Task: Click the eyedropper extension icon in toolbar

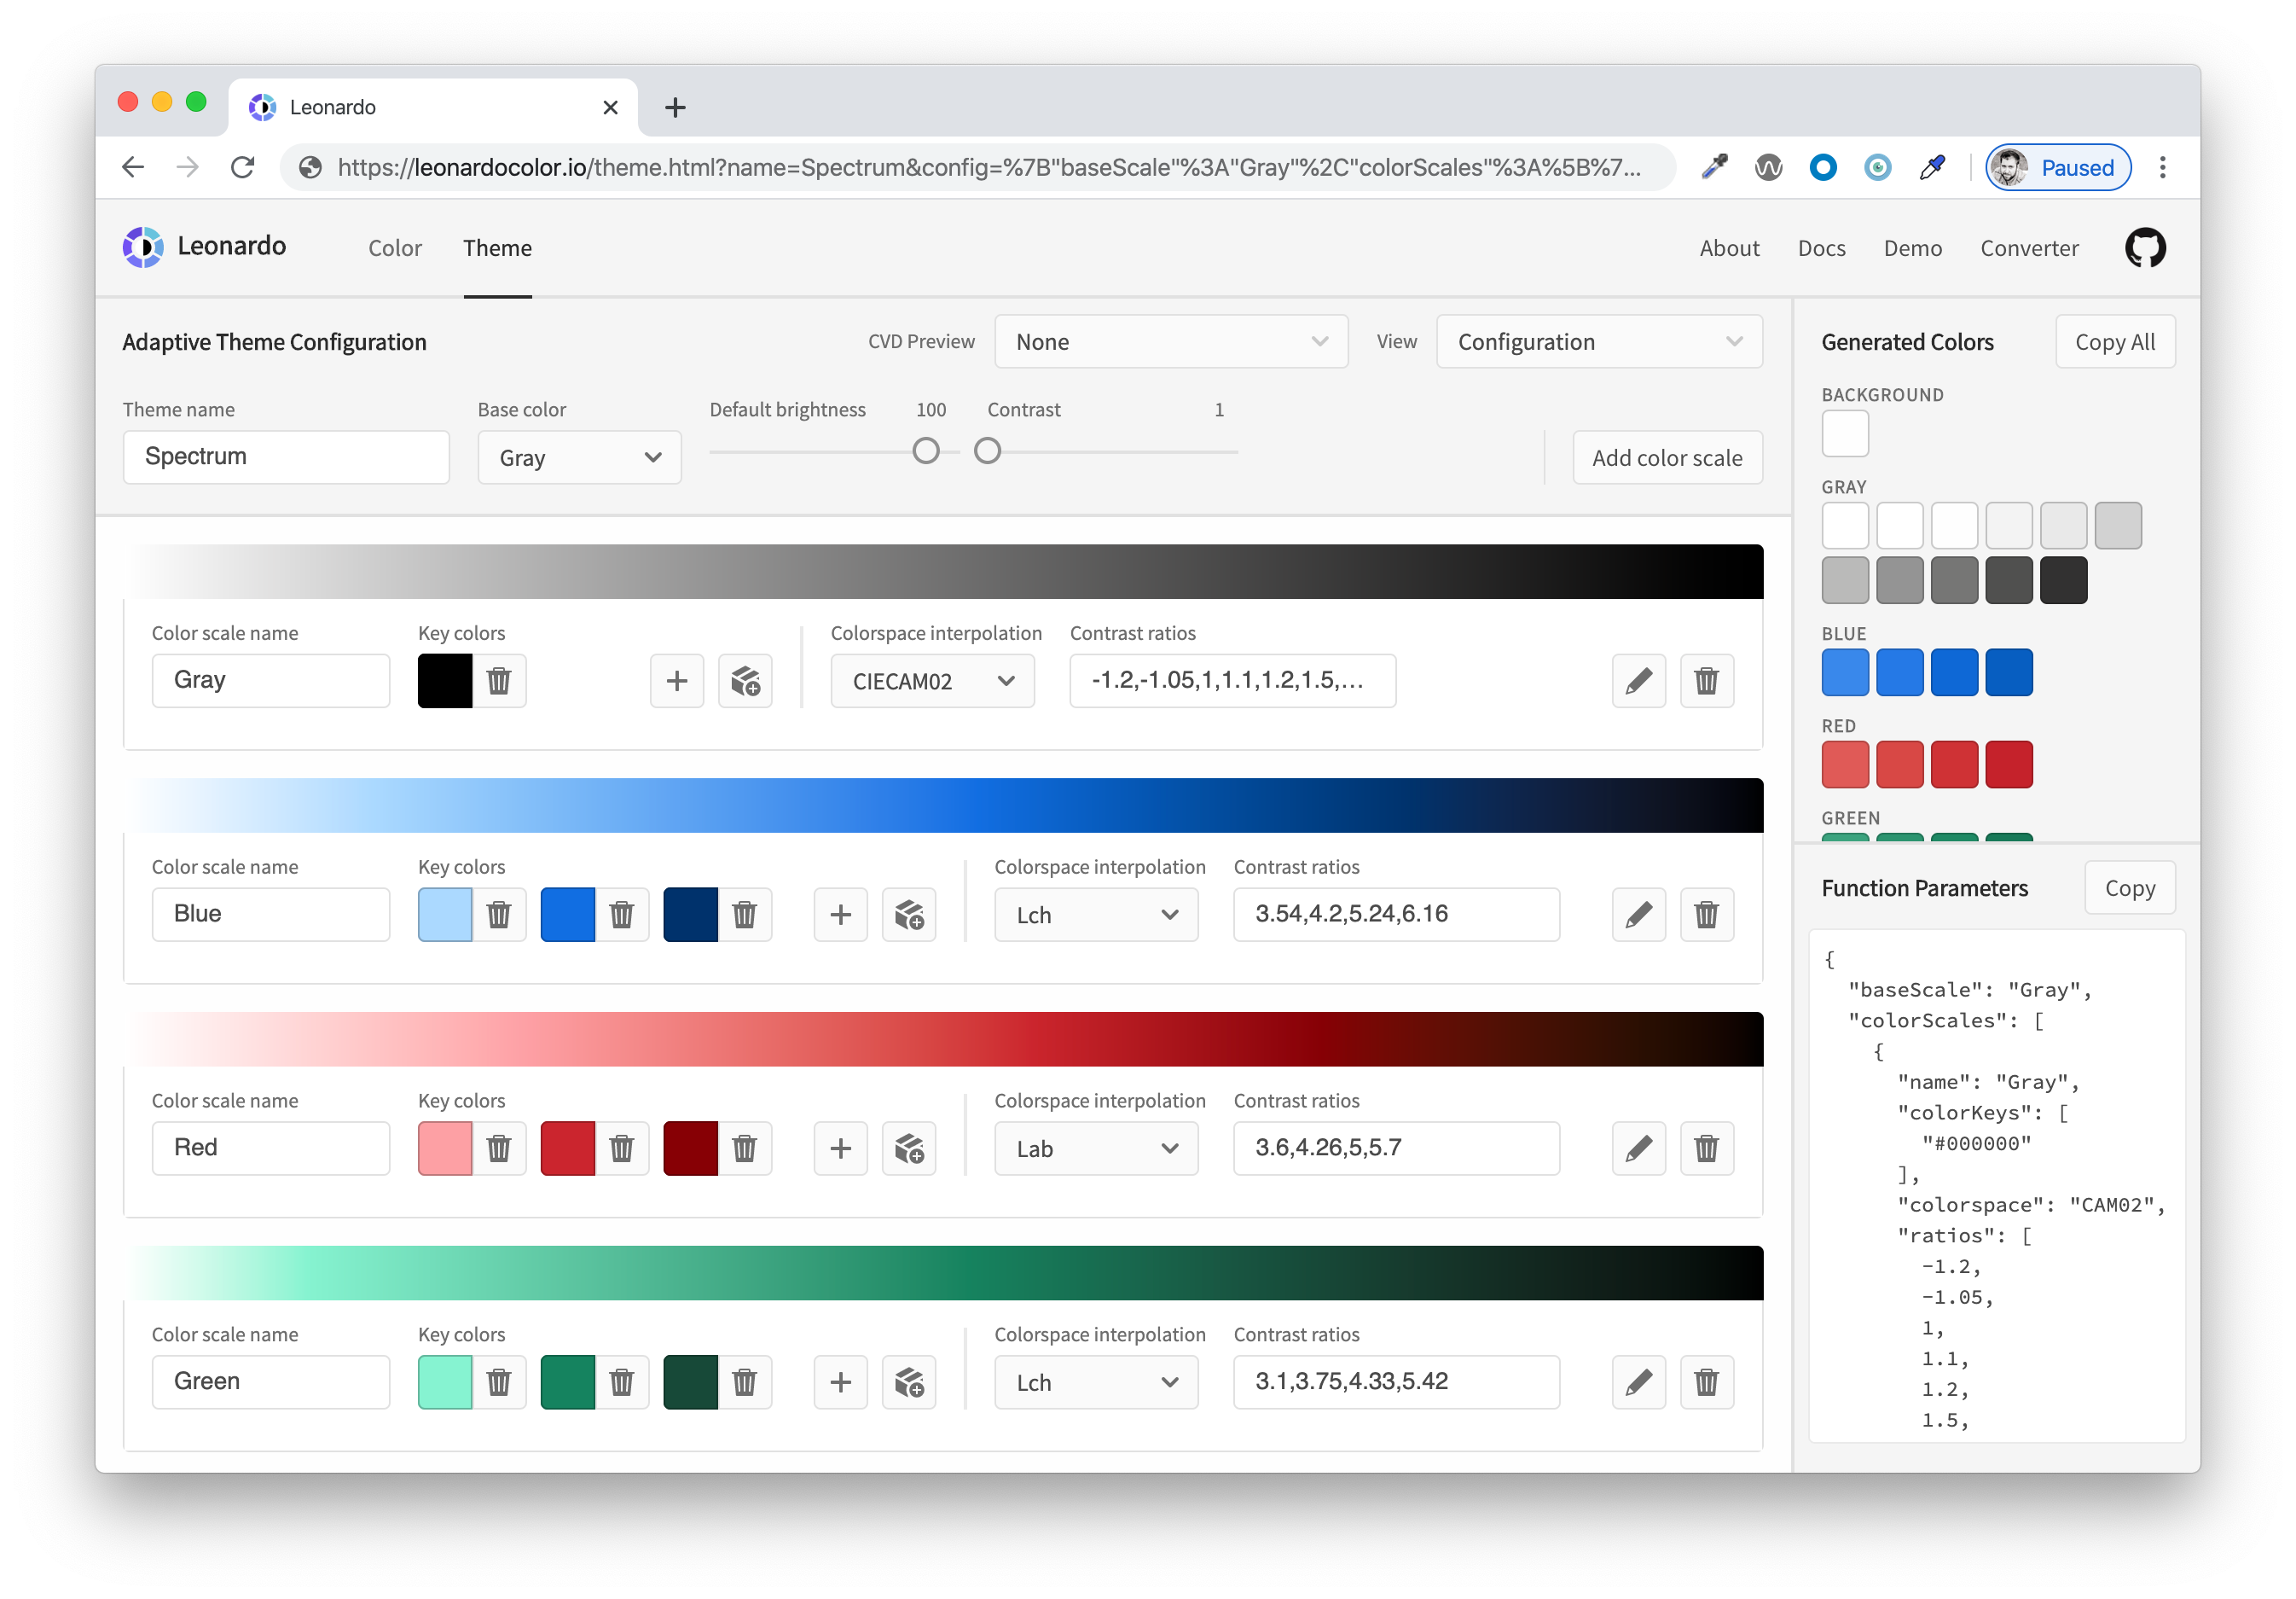Action: 1714,167
